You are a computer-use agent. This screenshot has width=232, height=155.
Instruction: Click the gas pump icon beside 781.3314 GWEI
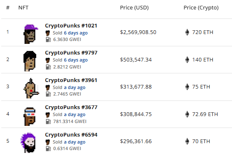48,121
